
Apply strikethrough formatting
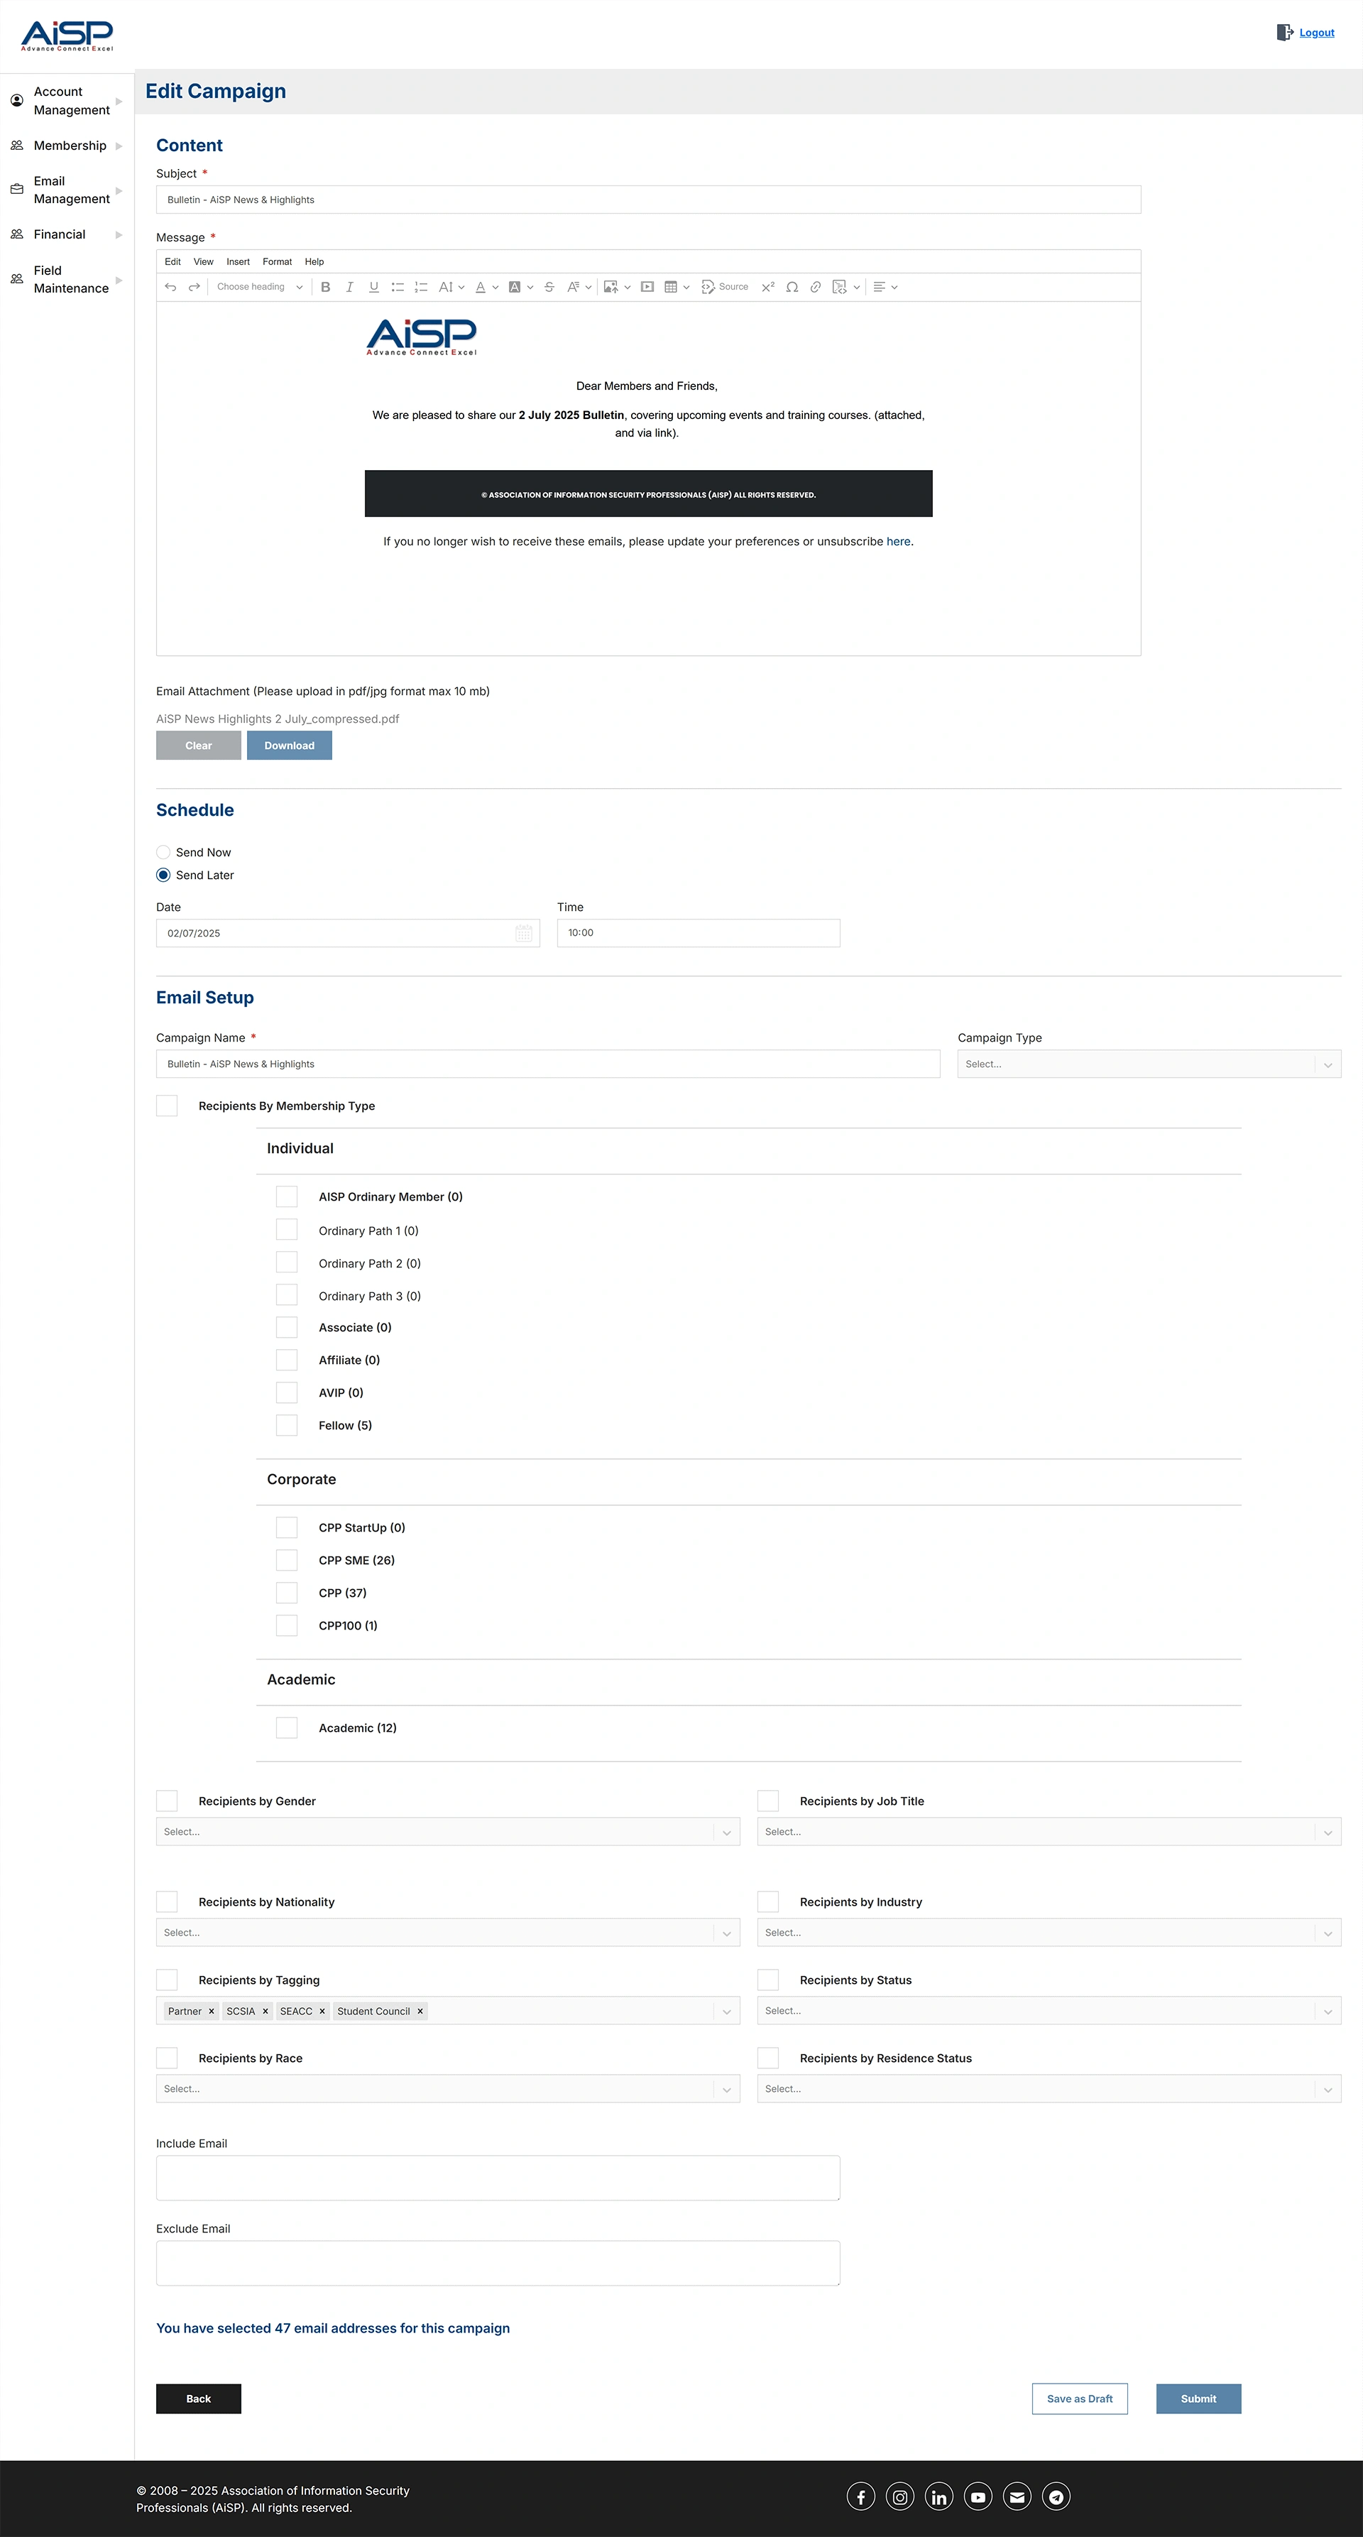[x=549, y=288]
